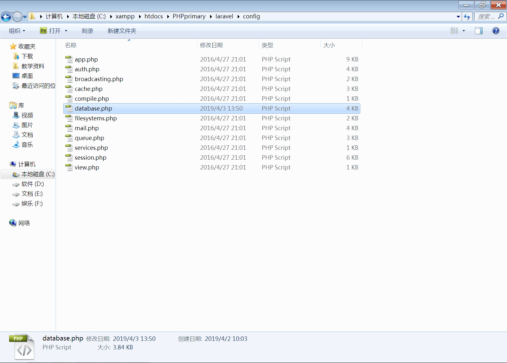
Task: Click the Forward navigation arrow
Action: (x=17, y=16)
